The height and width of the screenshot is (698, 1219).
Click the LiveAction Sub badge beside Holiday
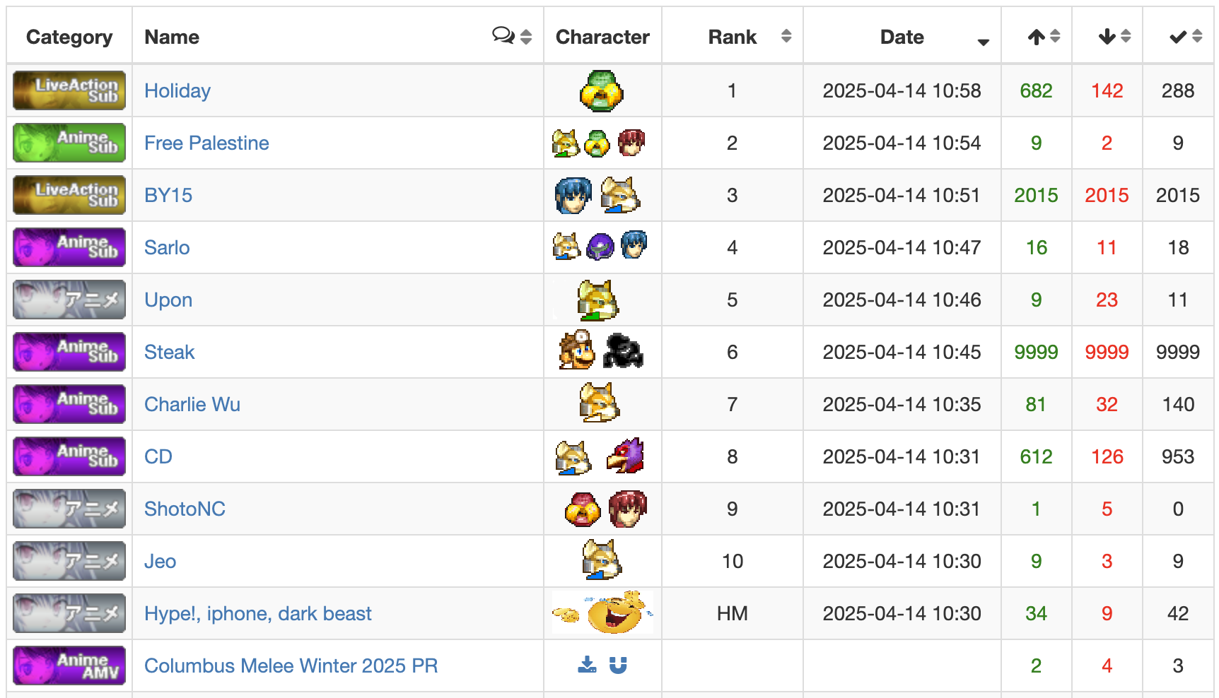[x=69, y=90]
